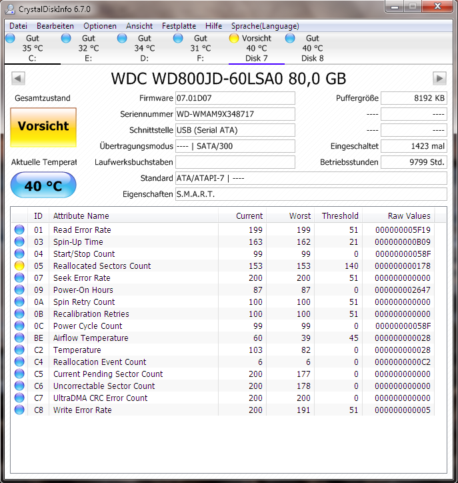The width and height of the screenshot is (458, 483).
Task: Click status icon of Write Error Rate row
Action: click(19, 410)
